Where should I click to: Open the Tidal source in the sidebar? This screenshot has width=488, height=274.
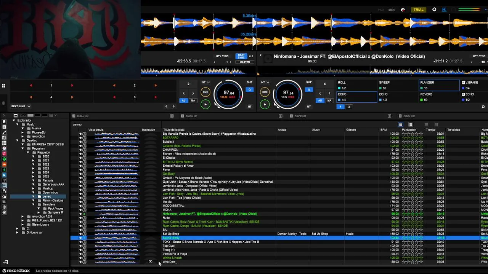tap(4, 180)
